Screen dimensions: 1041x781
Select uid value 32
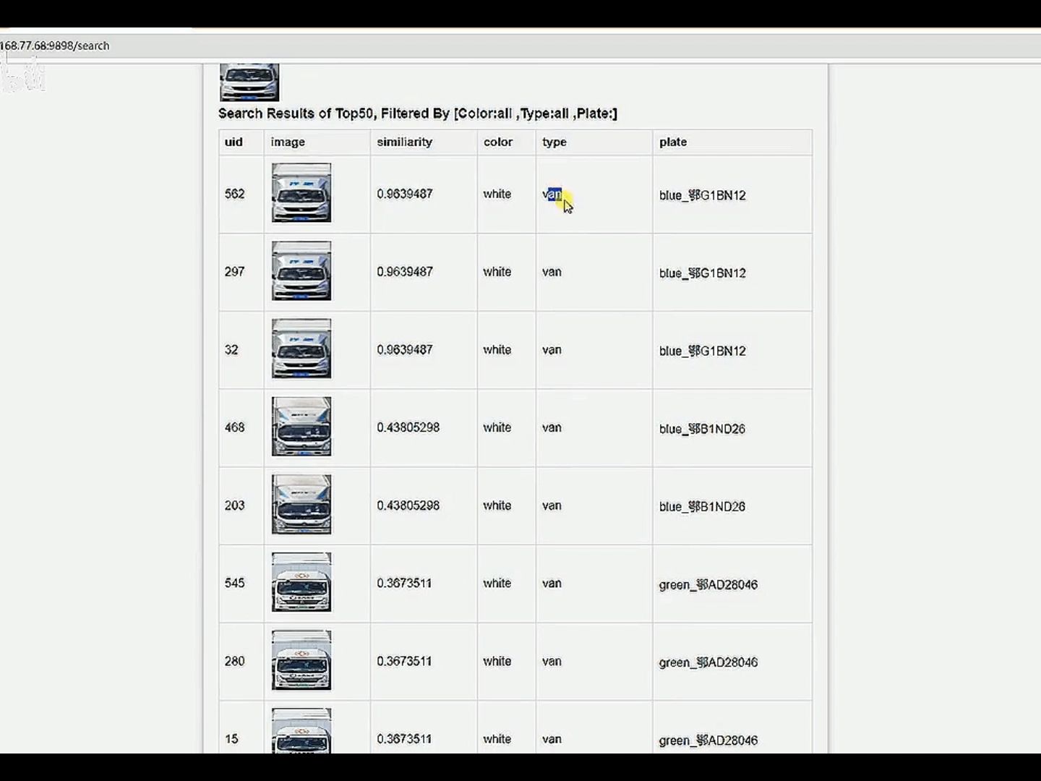(231, 350)
